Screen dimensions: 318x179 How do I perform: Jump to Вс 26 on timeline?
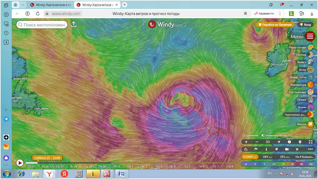tap(45, 166)
